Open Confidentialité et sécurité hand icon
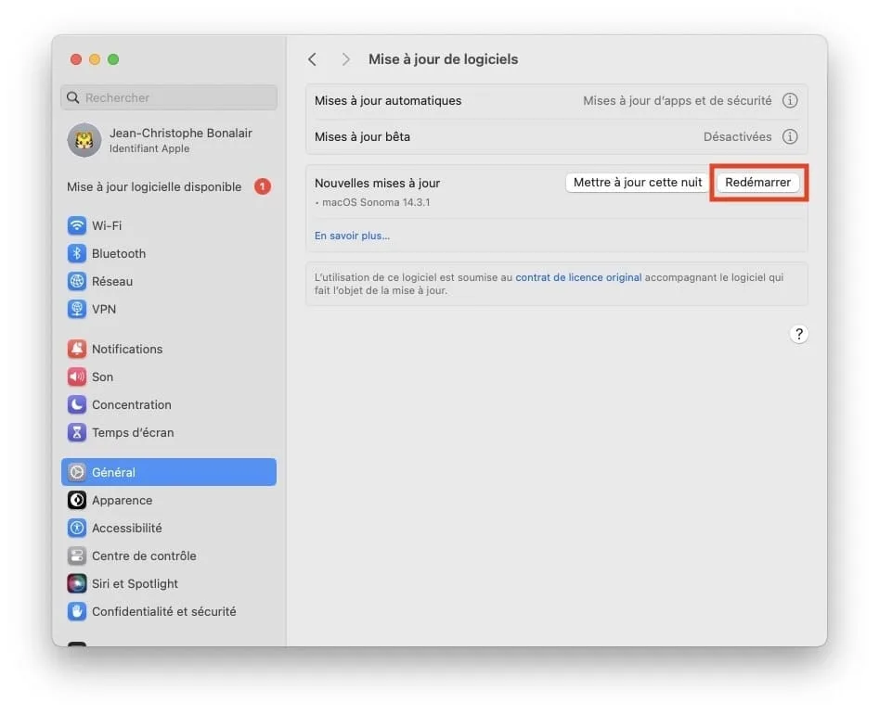The image size is (879, 715). pos(77,611)
